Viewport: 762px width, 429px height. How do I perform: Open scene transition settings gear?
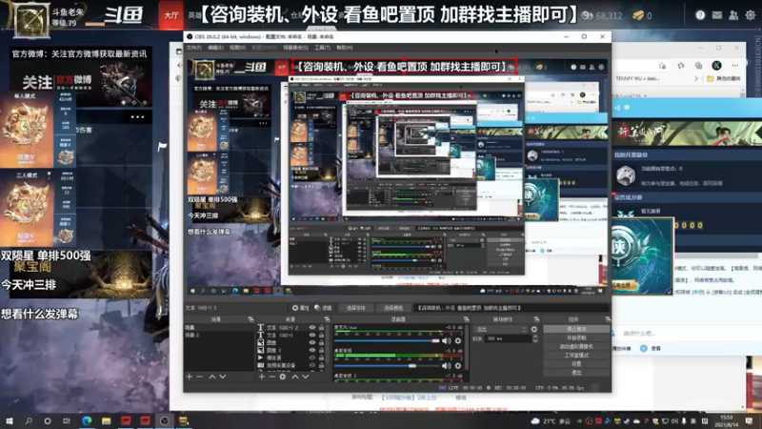pyautogui.click(x=534, y=329)
